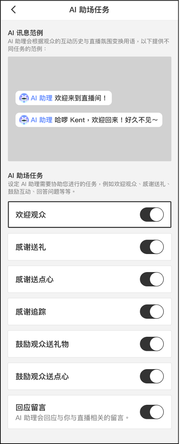
Task: Select the 欢迎观众 task row
Action: tap(89, 215)
